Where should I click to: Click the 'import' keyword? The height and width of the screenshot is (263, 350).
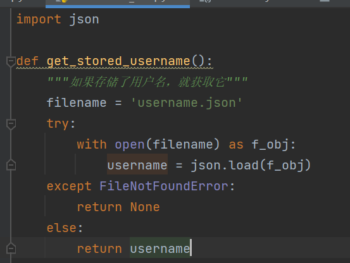click(39, 20)
